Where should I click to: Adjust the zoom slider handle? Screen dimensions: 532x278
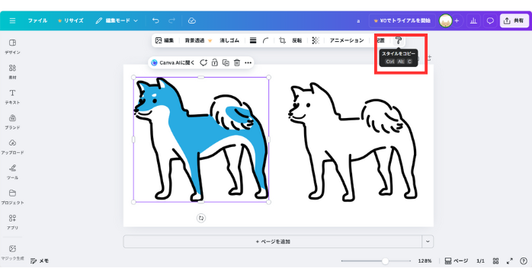coord(385,260)
